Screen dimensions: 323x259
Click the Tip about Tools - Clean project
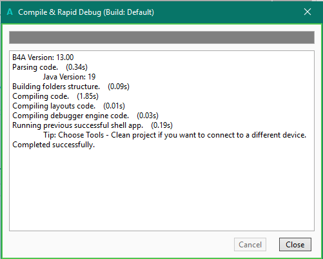(x=175, y=135)
